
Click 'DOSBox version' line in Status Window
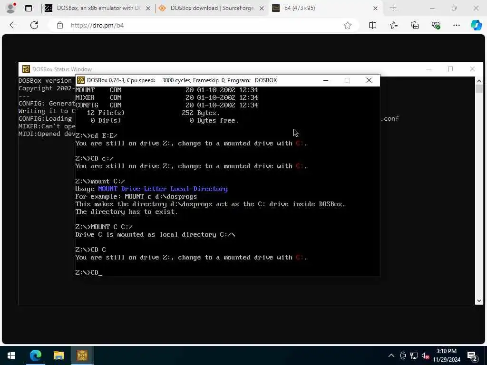point(45,80)
